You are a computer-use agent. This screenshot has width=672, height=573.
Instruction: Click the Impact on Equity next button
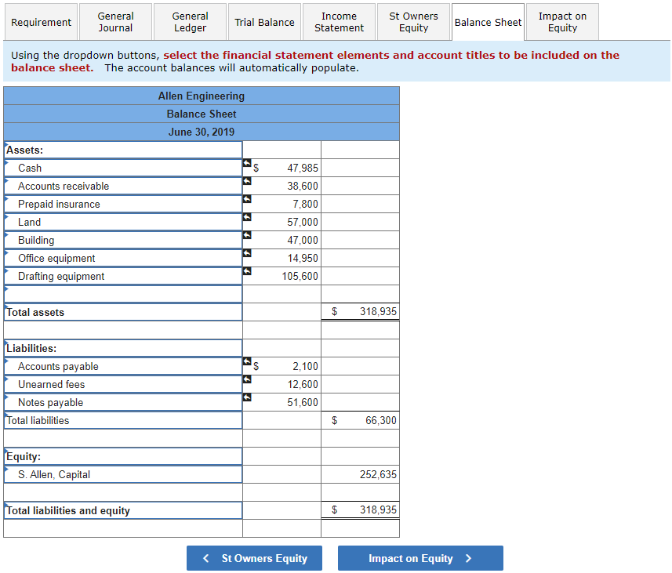[x=420, y=558]
